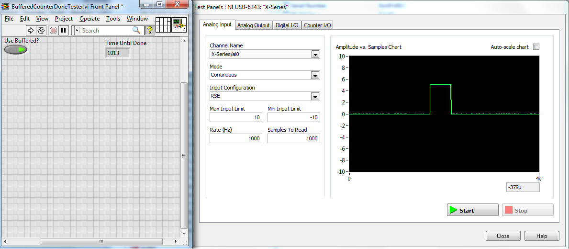Viewport: 569px width, 249px height.
Task: Expand the Mode dropdown showing Continuous
Action: (315, 75)
